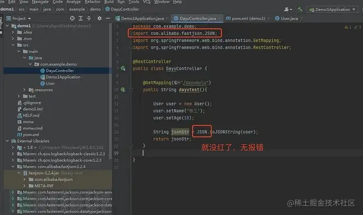Image resolution: width=363 pixels, height=215 pixels.
Task: Collapse the java folder
Action: click(x=25, y=58)
